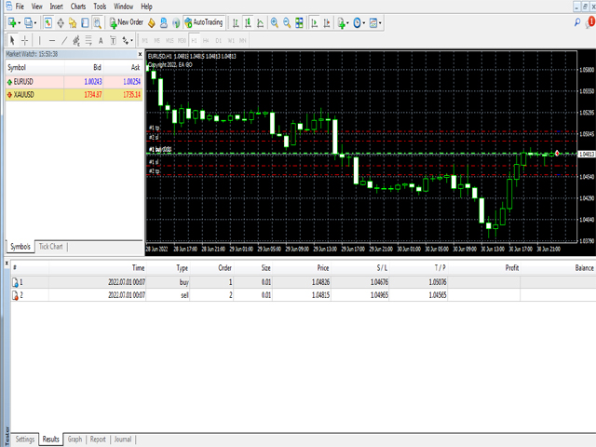Viewport: 596px width, 447px height.
Task: Select the Fibonacci retracement tool
Action: [x=88, y=40]
